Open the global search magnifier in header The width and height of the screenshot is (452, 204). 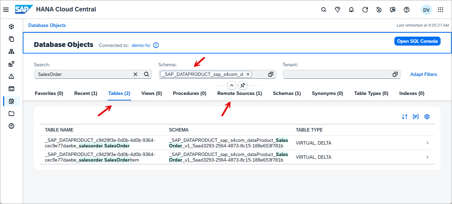324,10
